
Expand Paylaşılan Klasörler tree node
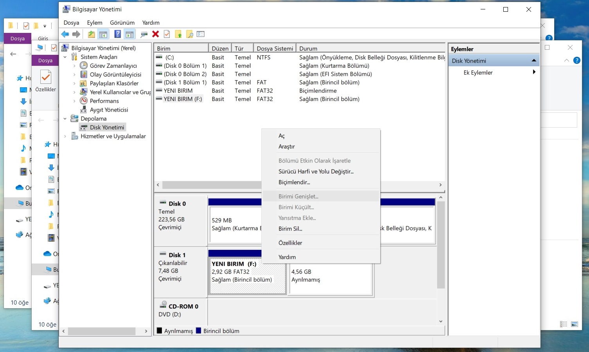[x=74, y=83]
